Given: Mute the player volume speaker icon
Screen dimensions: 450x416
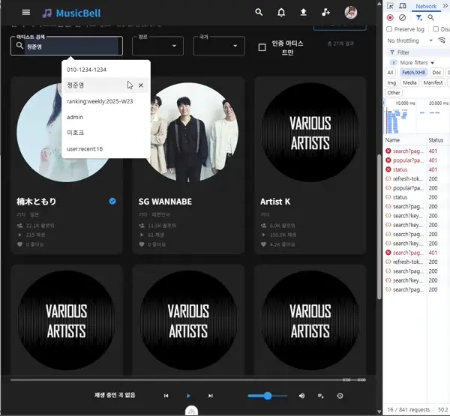Looking at the screenshot, I should tap(301, 396).
